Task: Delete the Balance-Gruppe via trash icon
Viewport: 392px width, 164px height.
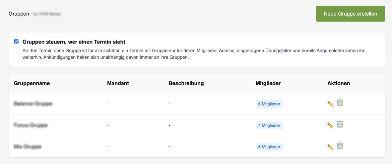Action: pyautogui.click(x=340, y=103)
